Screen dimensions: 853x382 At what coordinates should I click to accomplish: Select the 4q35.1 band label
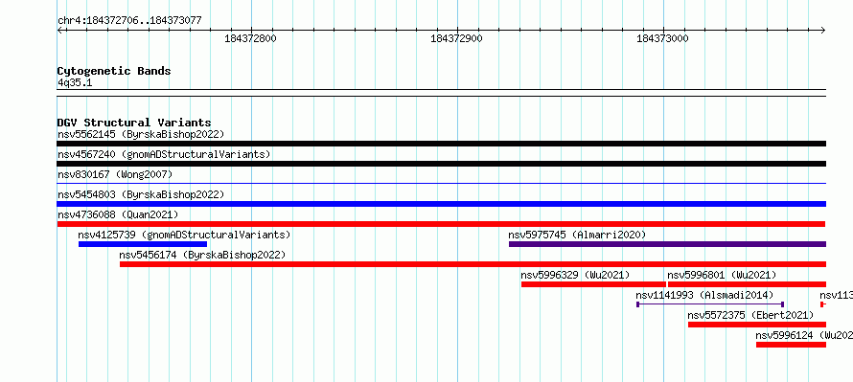(75, 82)
